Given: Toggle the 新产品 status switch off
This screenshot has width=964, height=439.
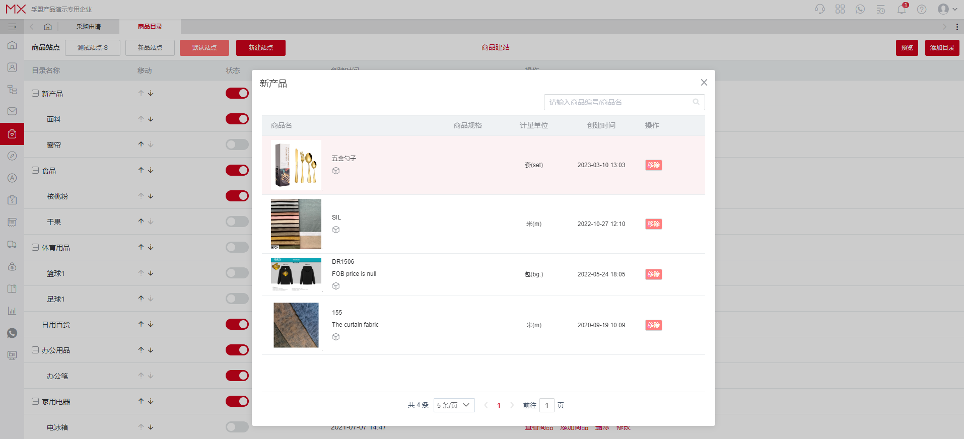Looking at the screenshot, I should click(x=237, y=93).
